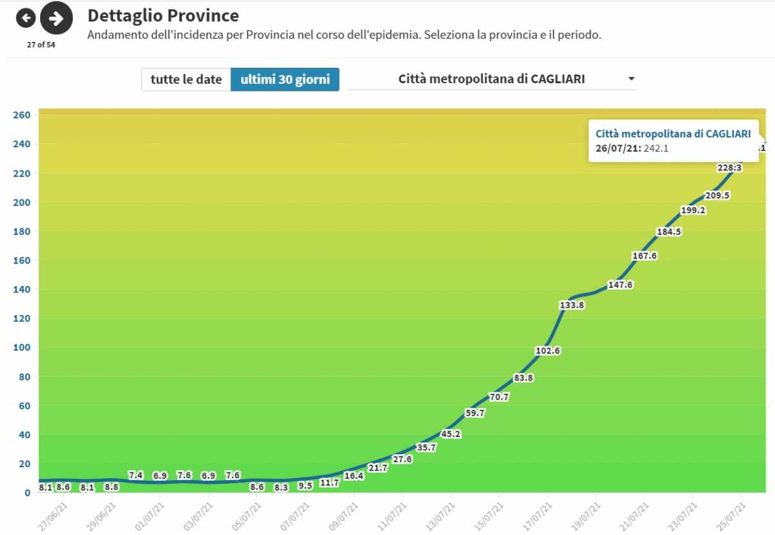The width and height of the screenshot is (775, 535).
Task: Click the tooltip showing 26/07/21: 242.1
Action: [672, 141]
